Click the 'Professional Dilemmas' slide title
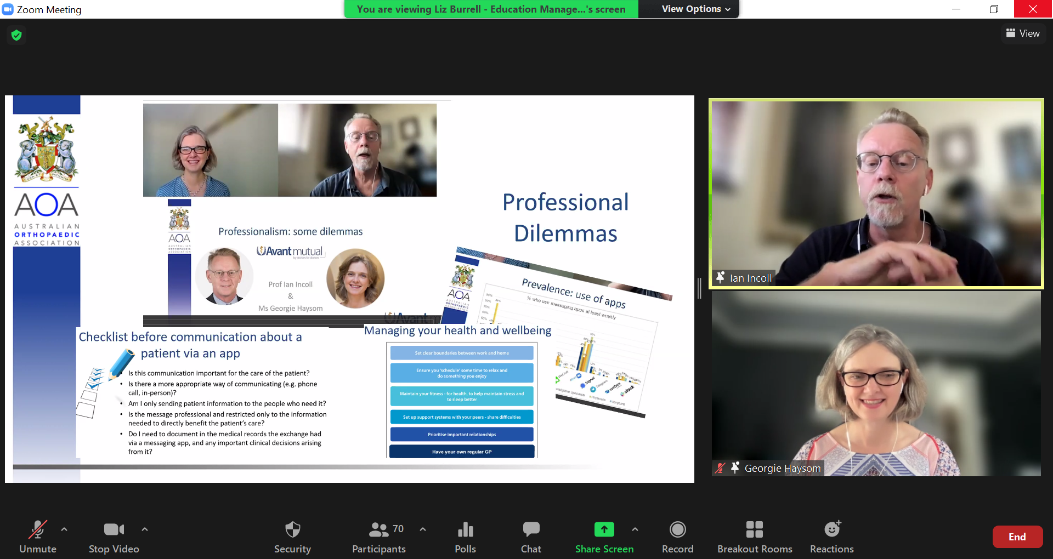This screenshot has width=1053, height=559. click(x=565, y=218)
